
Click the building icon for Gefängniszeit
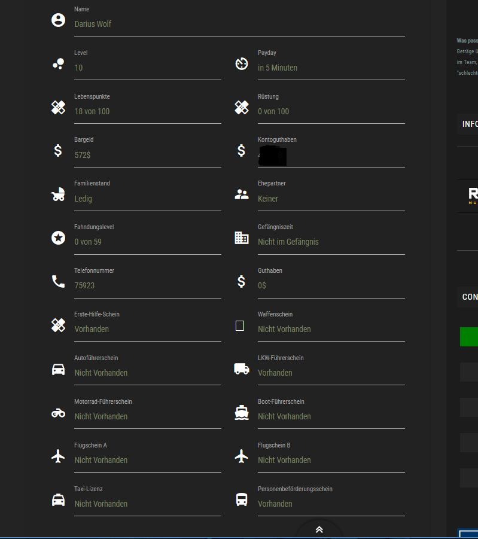[x=241, y=237]
